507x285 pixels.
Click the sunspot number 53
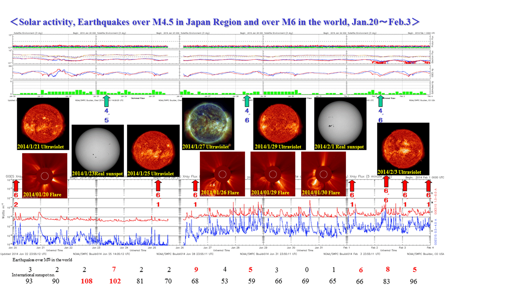click(225, 281)
